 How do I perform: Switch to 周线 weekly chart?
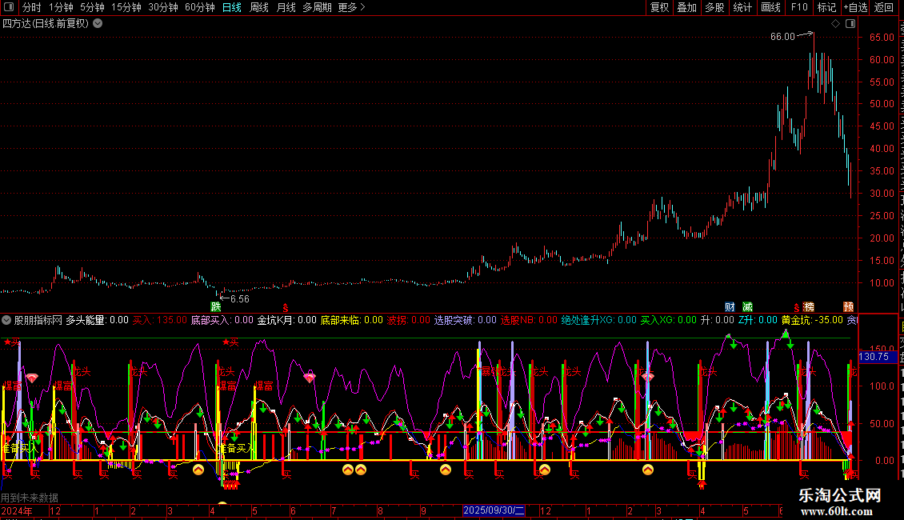click(x=259, y=7)
